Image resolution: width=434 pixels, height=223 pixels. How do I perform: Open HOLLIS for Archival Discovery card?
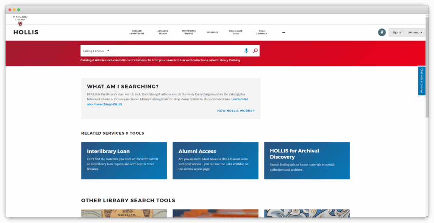coord(307,160)
